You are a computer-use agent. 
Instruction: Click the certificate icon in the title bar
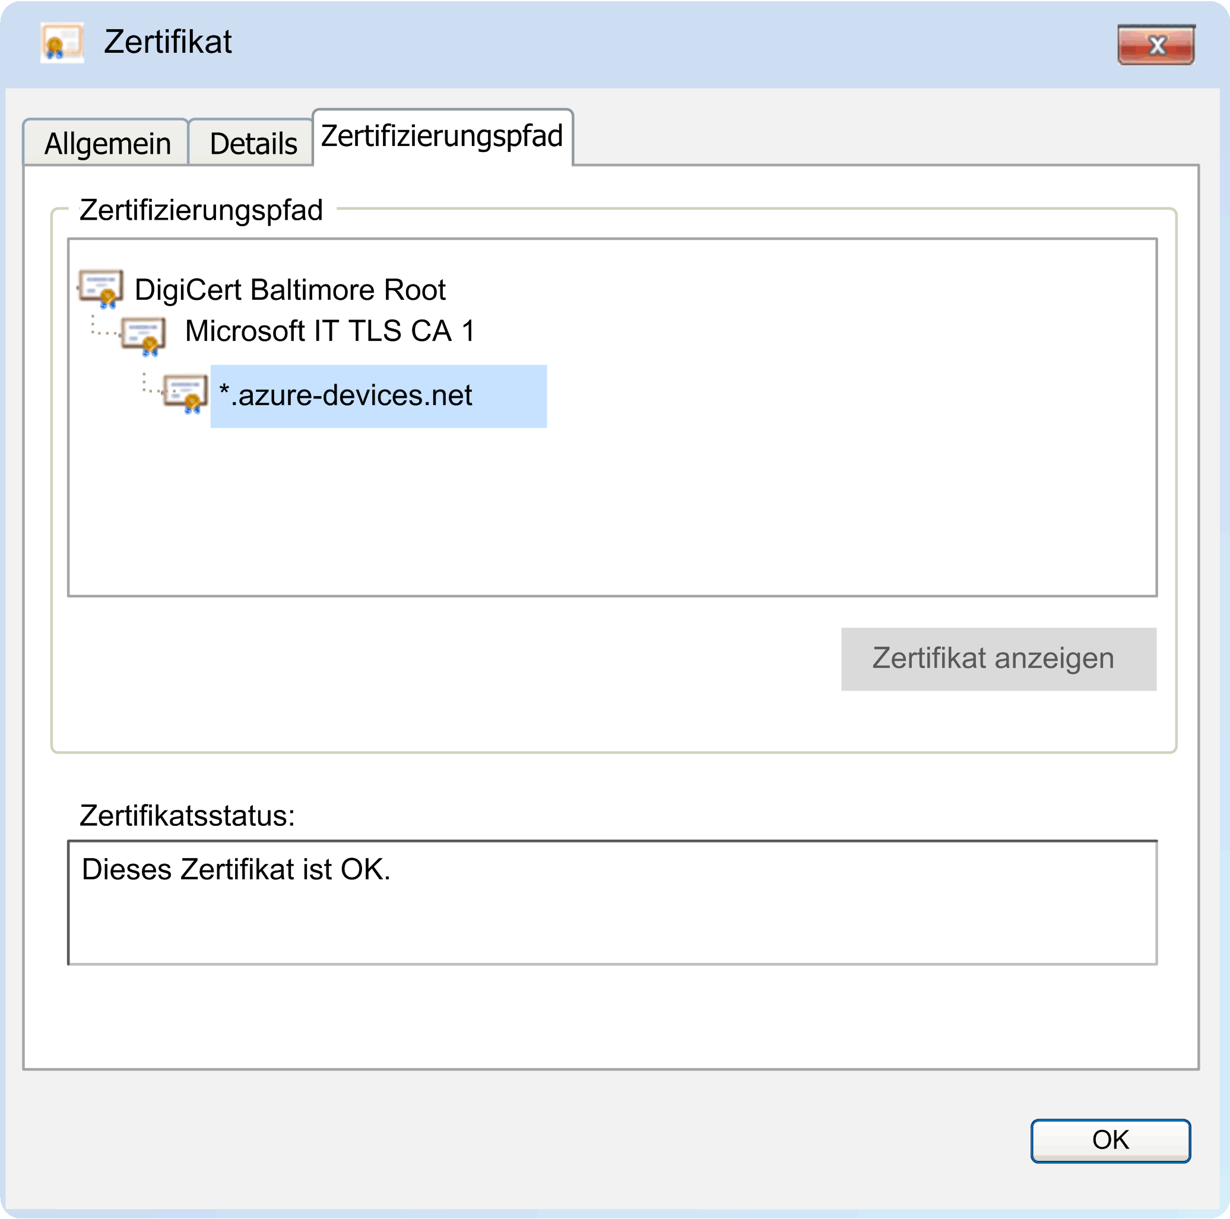point(62,43)
